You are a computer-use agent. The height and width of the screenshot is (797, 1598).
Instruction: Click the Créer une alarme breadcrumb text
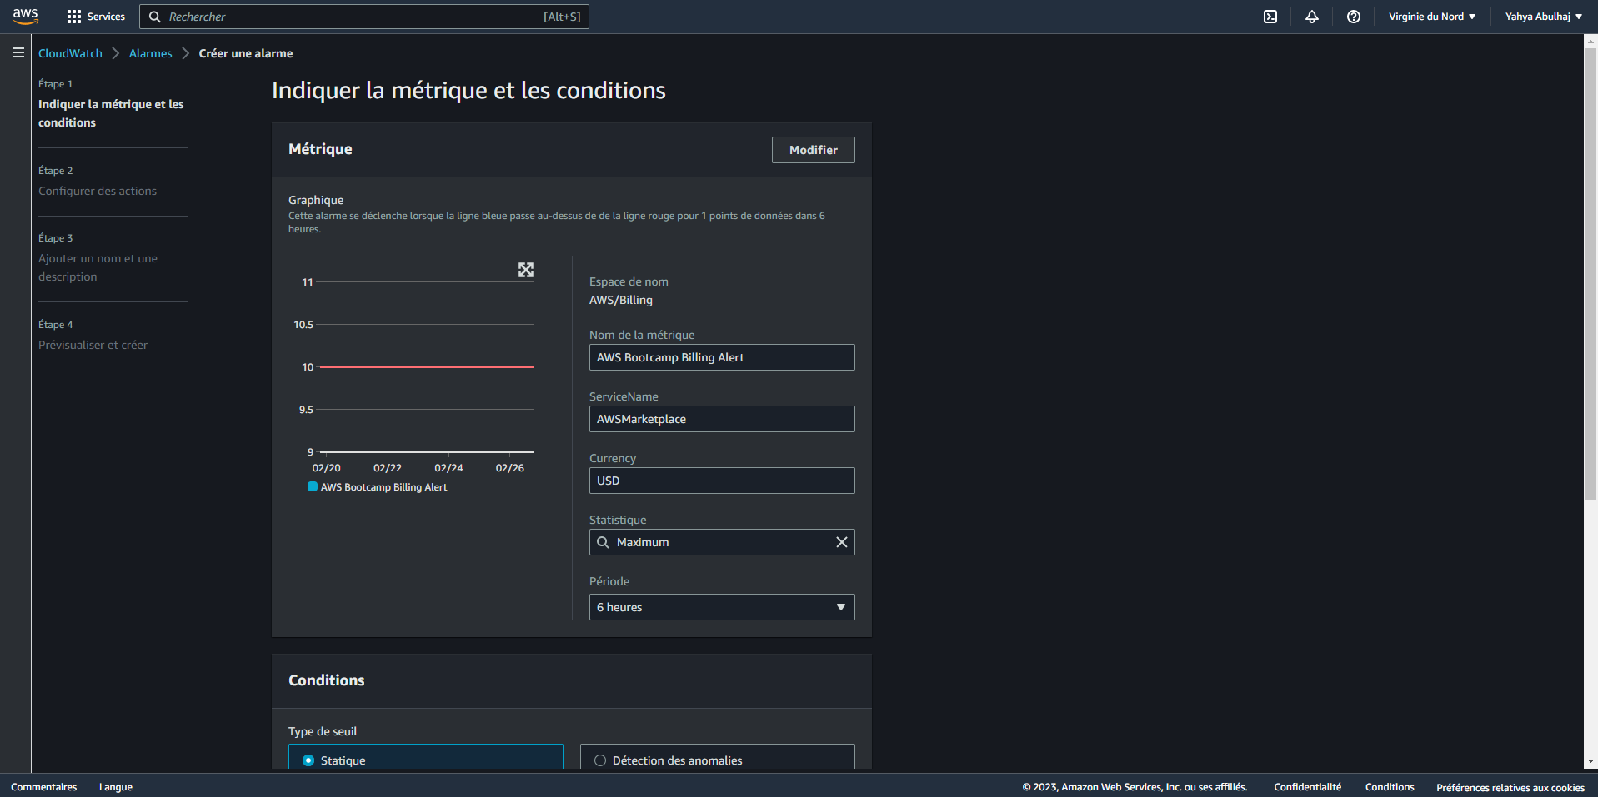[x=246, y=53]
